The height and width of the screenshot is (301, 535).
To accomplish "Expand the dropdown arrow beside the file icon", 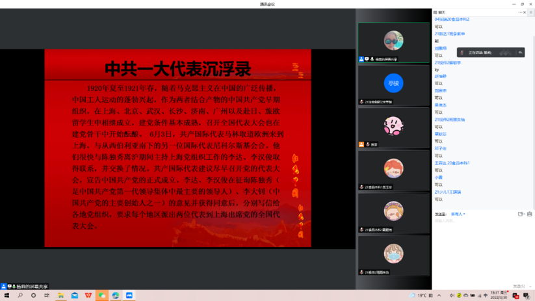I will [523, 214].
